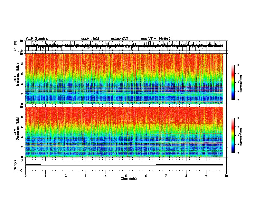This screenshot has width=255, height=197.
Task: Click the "Time (min)" axis title
Action: point(129,179)
